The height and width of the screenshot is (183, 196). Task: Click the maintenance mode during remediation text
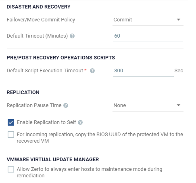[90, 172]
